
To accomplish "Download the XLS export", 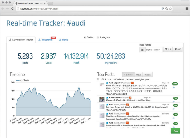I will pyautogui.click(x=168, y=50).
